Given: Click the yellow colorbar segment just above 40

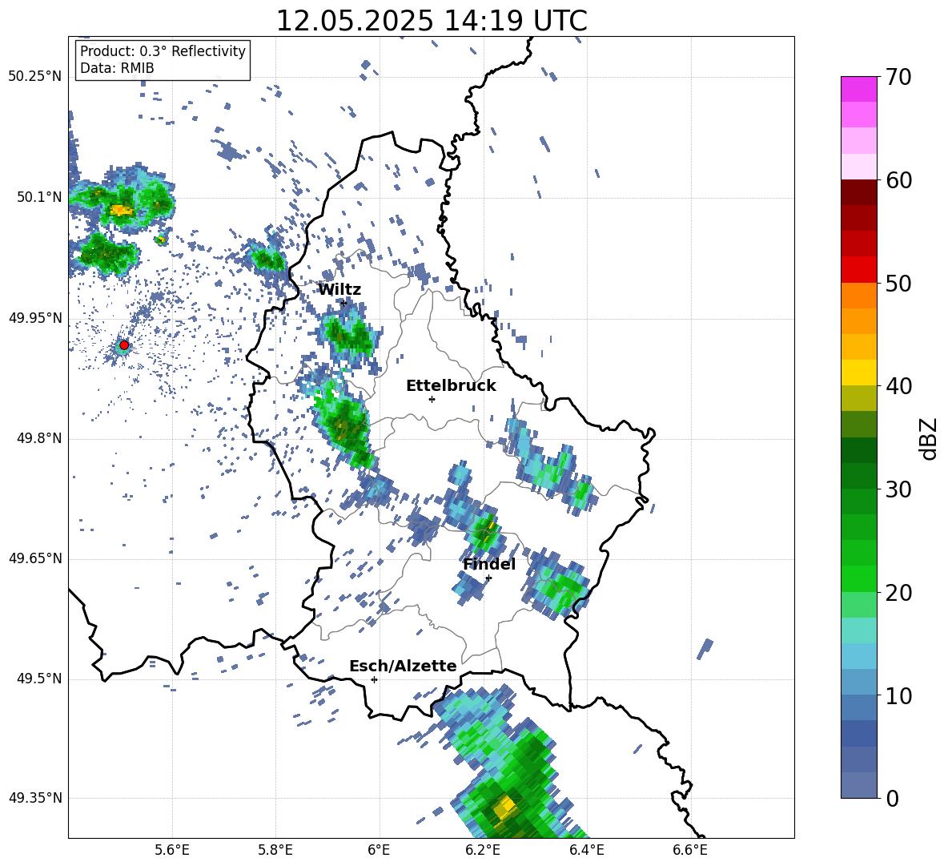Looking at the screenshot, I should pyautogui.click(x=858, y=373).
